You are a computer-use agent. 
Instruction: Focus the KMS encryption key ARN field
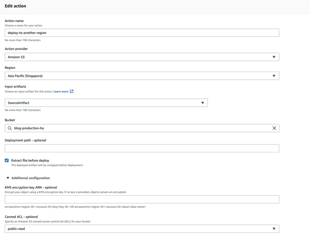point(142,199)
